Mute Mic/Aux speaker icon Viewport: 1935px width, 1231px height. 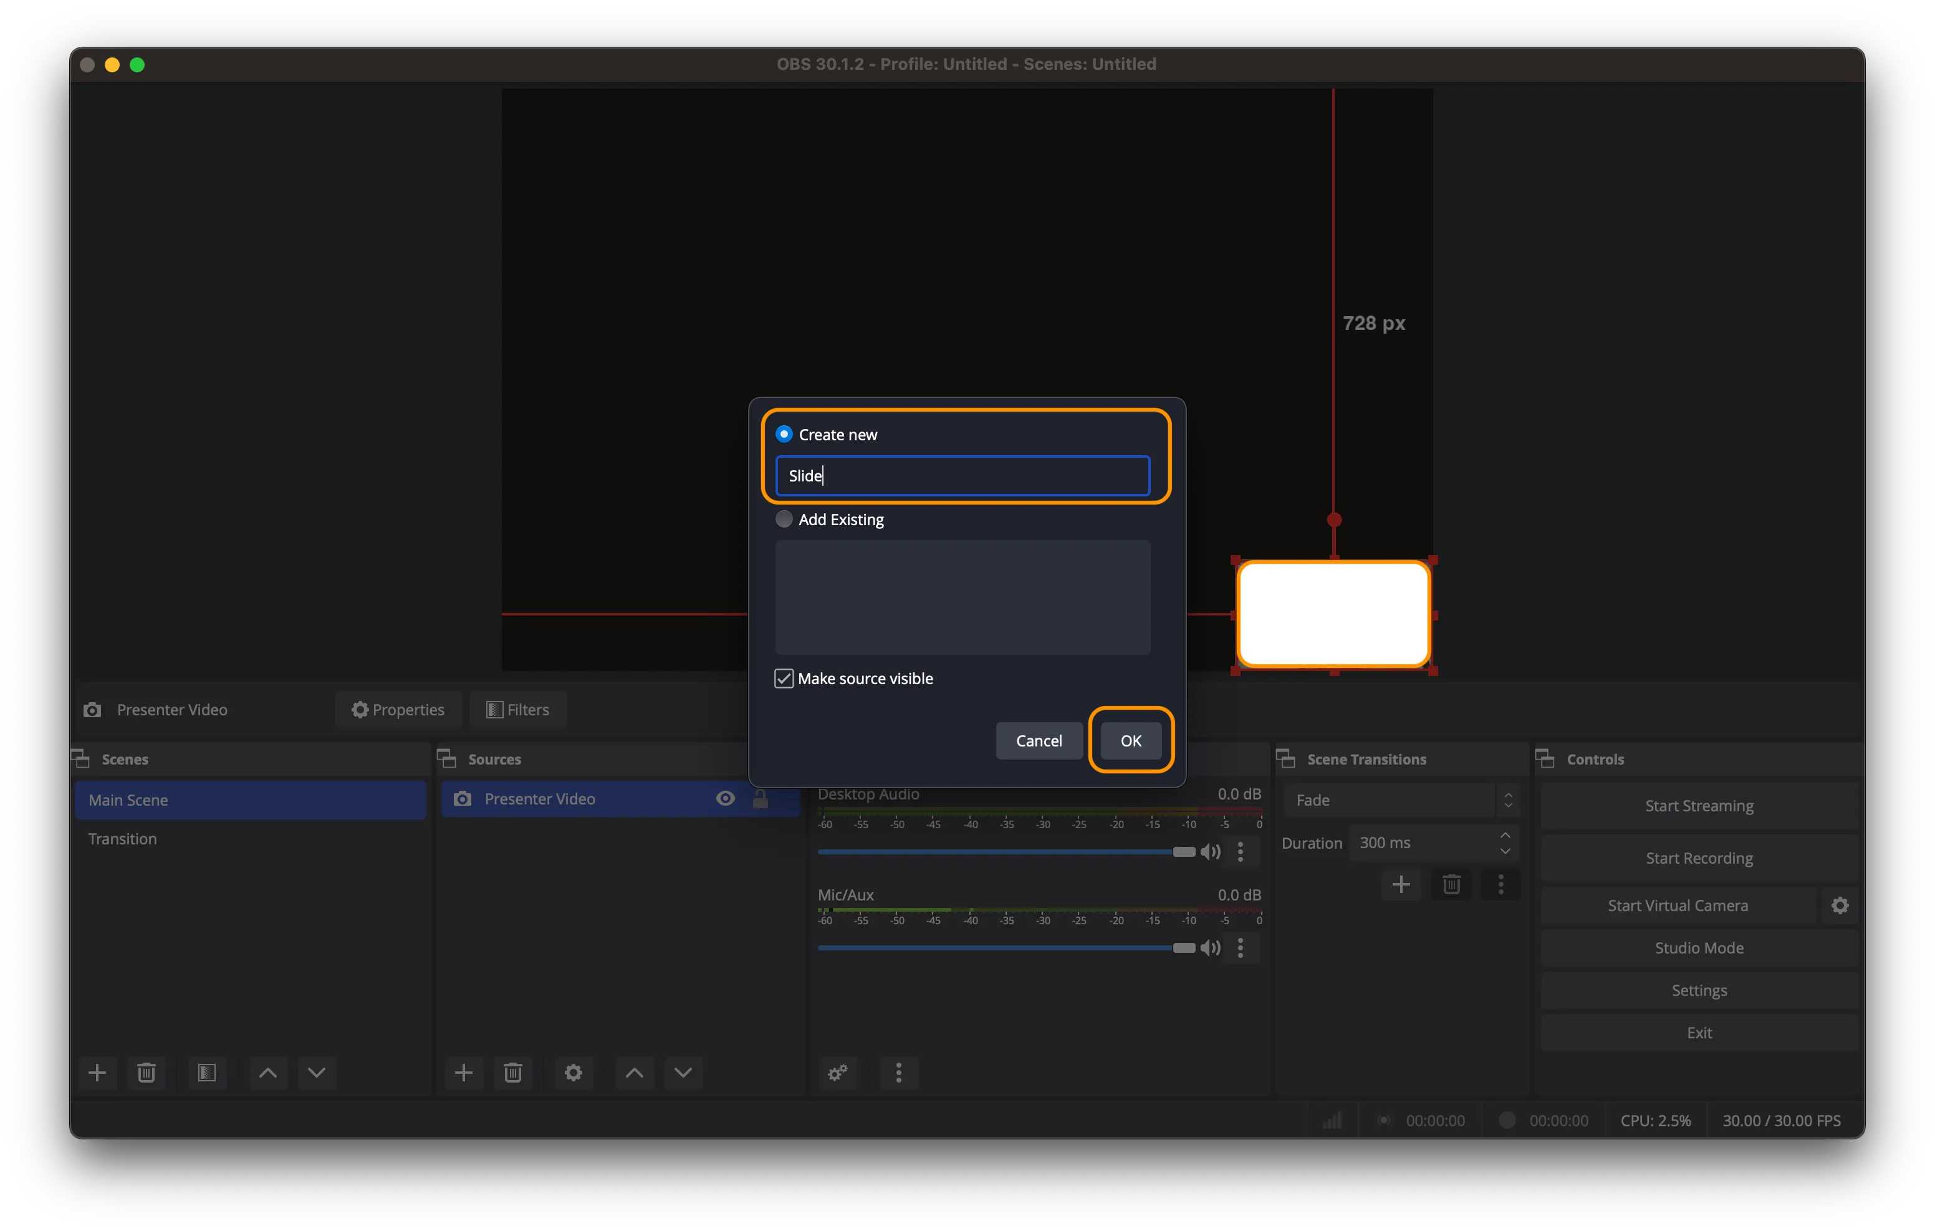[x=1210, y=948]
